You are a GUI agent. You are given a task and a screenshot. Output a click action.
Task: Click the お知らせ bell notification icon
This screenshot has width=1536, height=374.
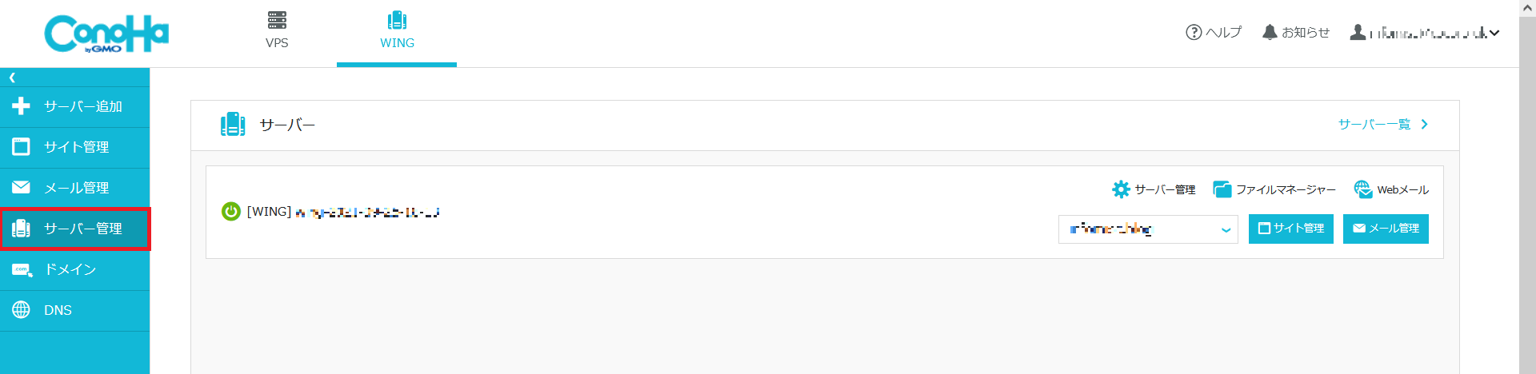pos(1270,32)
